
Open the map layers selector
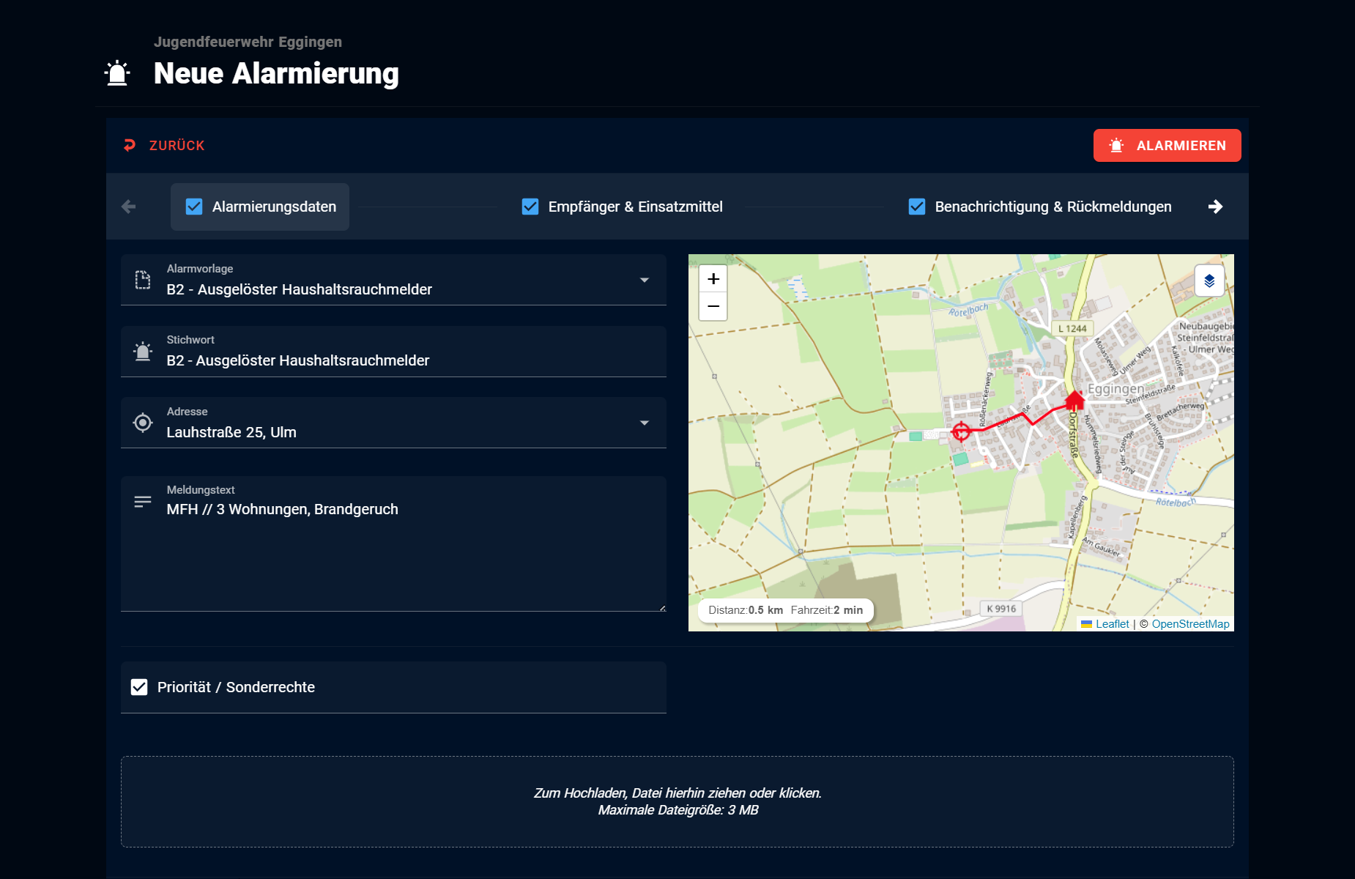1209,281
